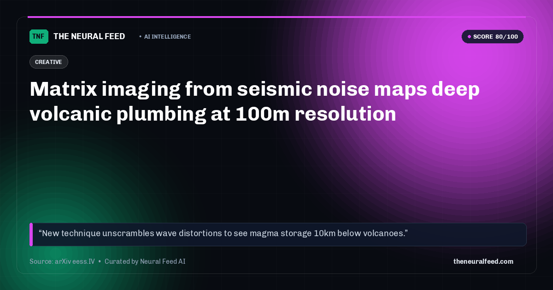Screen dimensions: 553x290
Task: Click the "AI INTELLIGENCE" tagline
Action: (x=167, y=37)
